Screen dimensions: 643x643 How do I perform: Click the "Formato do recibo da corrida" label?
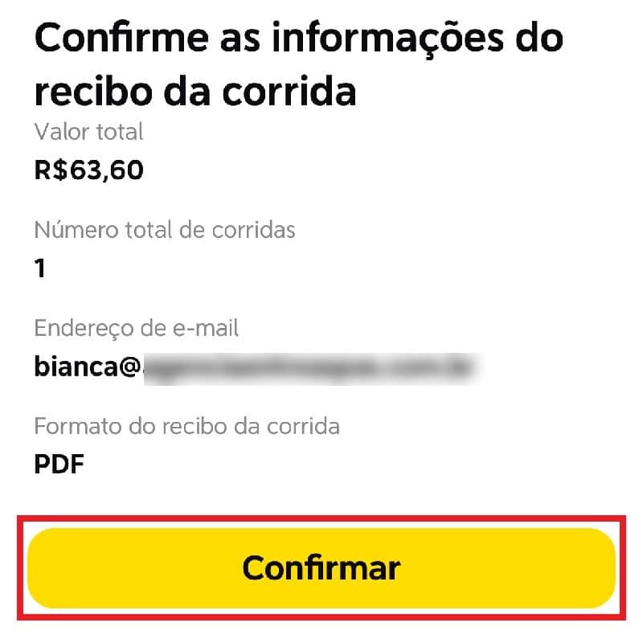tap(186, 425)
